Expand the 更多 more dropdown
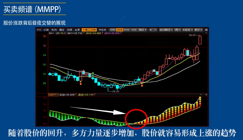 [198, 30]
